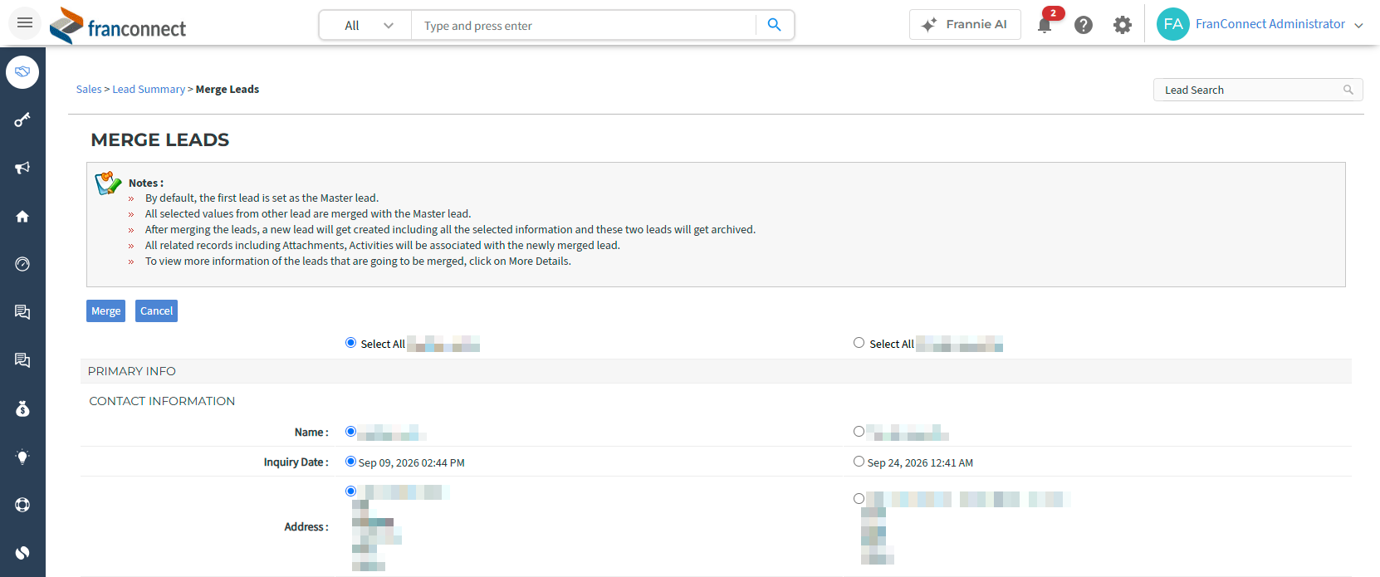Open the Sales handshake module in sidebar
Viewport: 1380px width, 577px height.
pyautogui.click(x=22, y=72)
